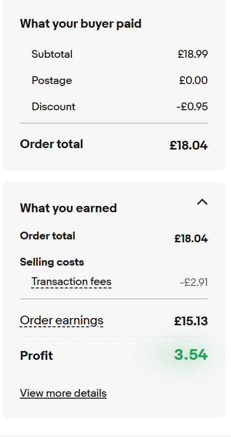Click the Order total label under earned
Viewport: 231px width, 437px height.
(48, 236)
